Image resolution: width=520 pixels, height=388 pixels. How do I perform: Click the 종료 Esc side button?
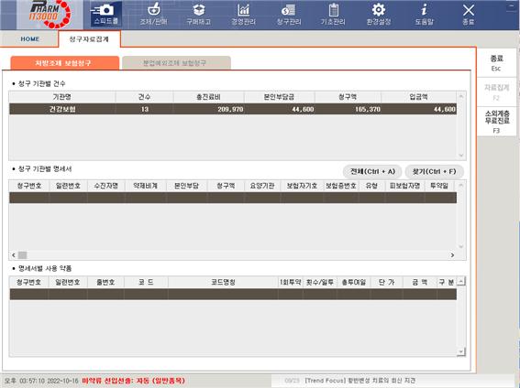point(496,63)
